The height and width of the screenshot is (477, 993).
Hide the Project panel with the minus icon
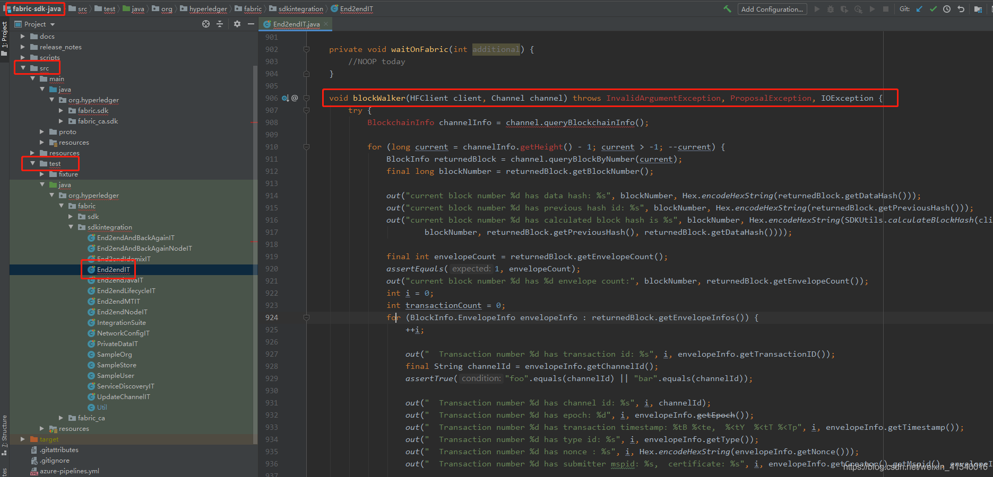point(252,24)
